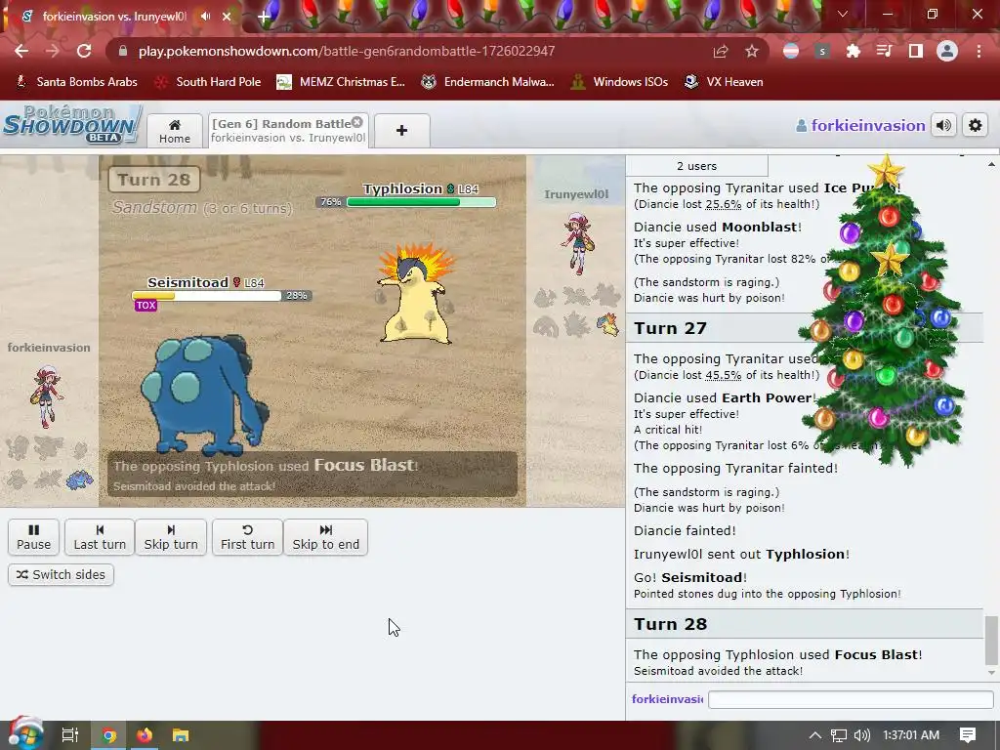View site info padlock icon

coord(123,51)
